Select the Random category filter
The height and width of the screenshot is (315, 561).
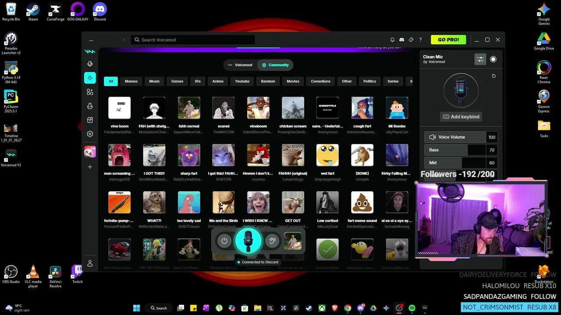(x=268, y=81)
